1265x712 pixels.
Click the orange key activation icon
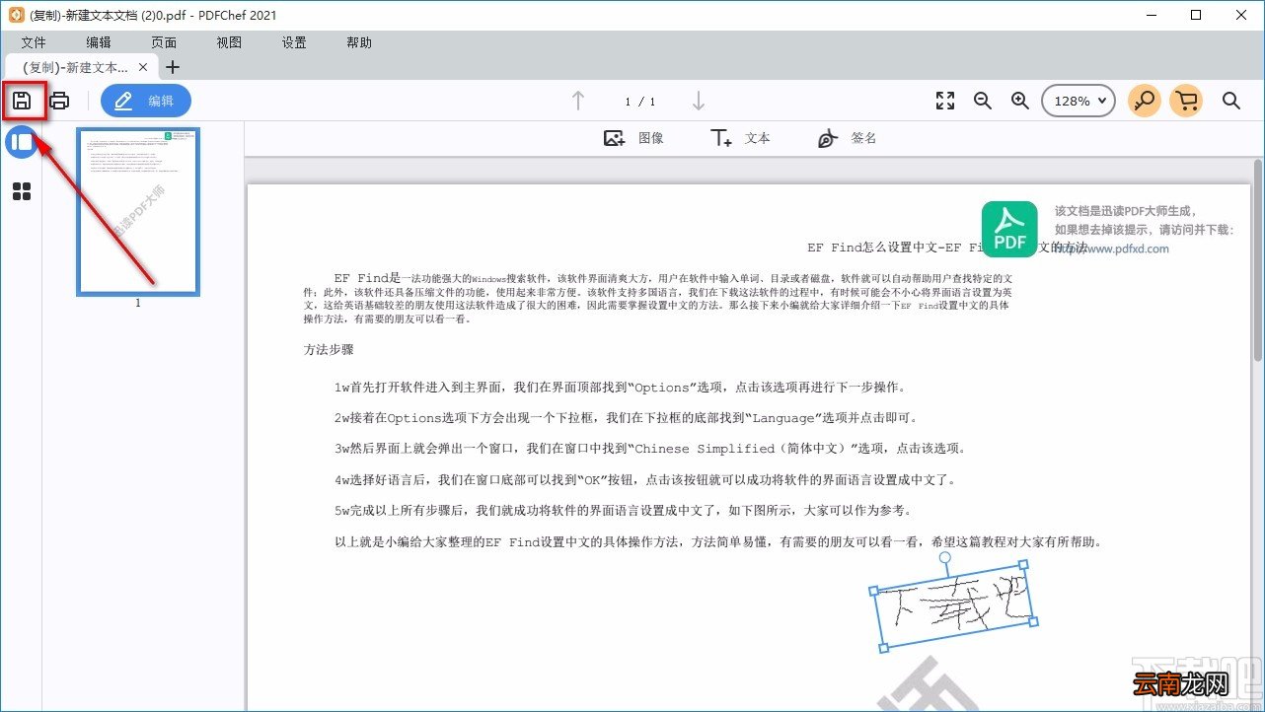(x=1144, y=101)
